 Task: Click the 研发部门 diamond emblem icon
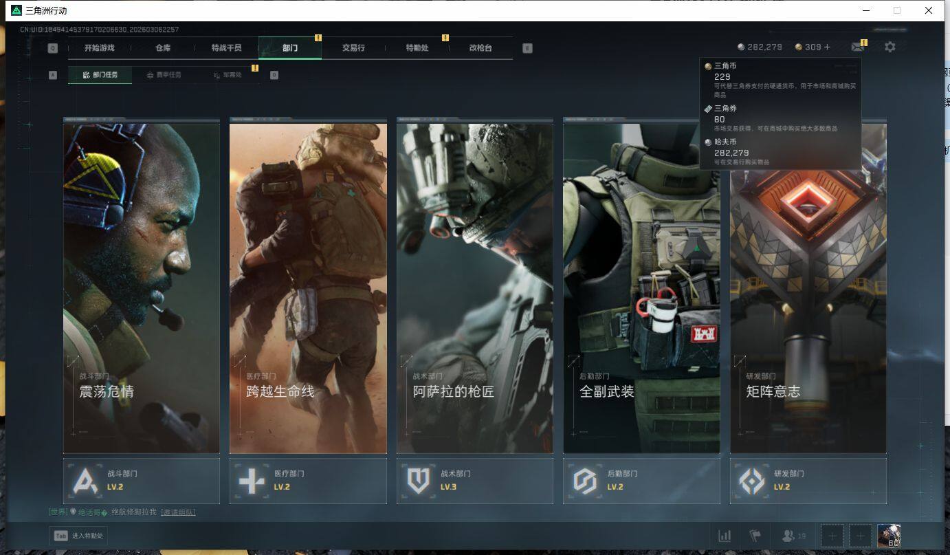pyautogui.click(x=751, y=481)
